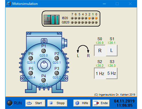Stop the simulation with Stopp button
This screenshot has width=142, height=109.
tap(57, 103)
